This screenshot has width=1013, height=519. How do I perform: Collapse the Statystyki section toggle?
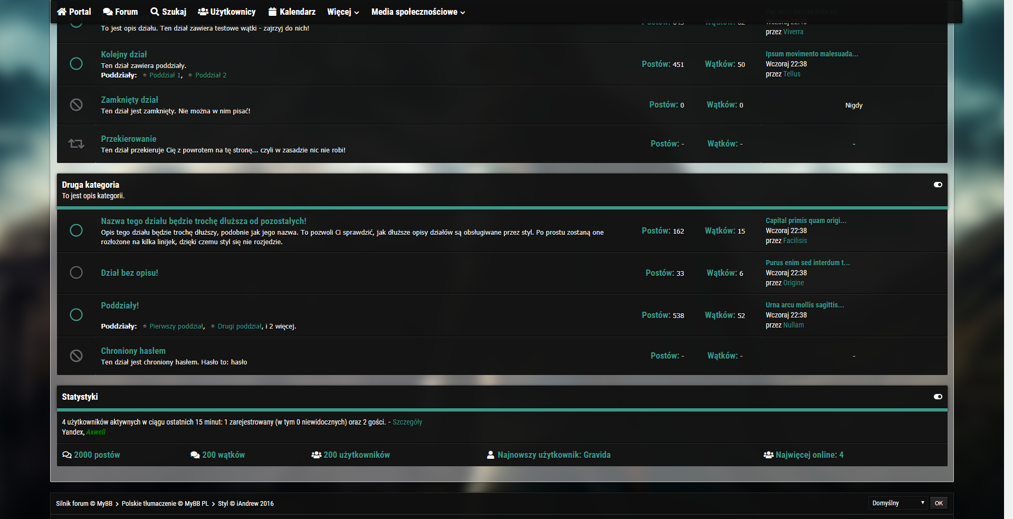click(x=938, y=397)
